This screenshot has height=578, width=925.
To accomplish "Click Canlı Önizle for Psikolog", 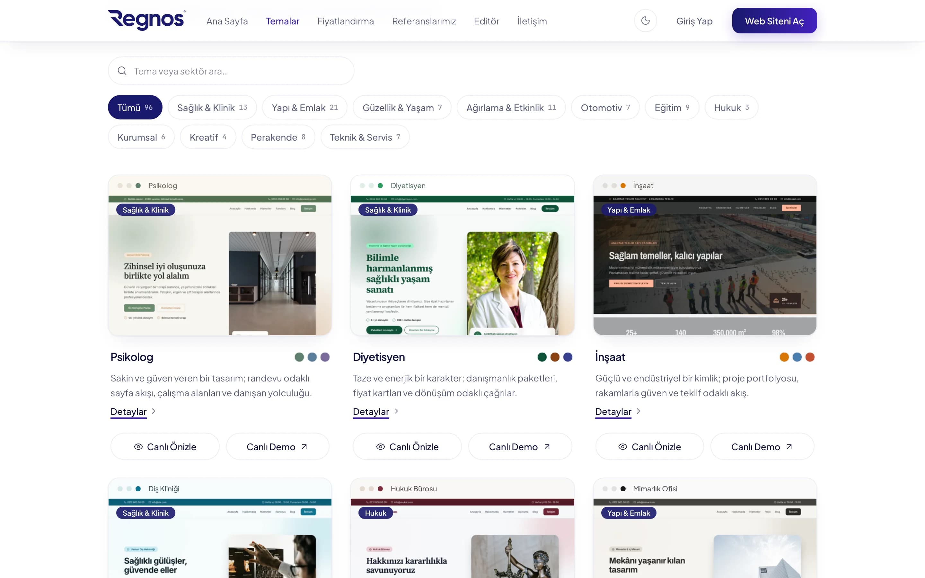I will pos(165,446).
